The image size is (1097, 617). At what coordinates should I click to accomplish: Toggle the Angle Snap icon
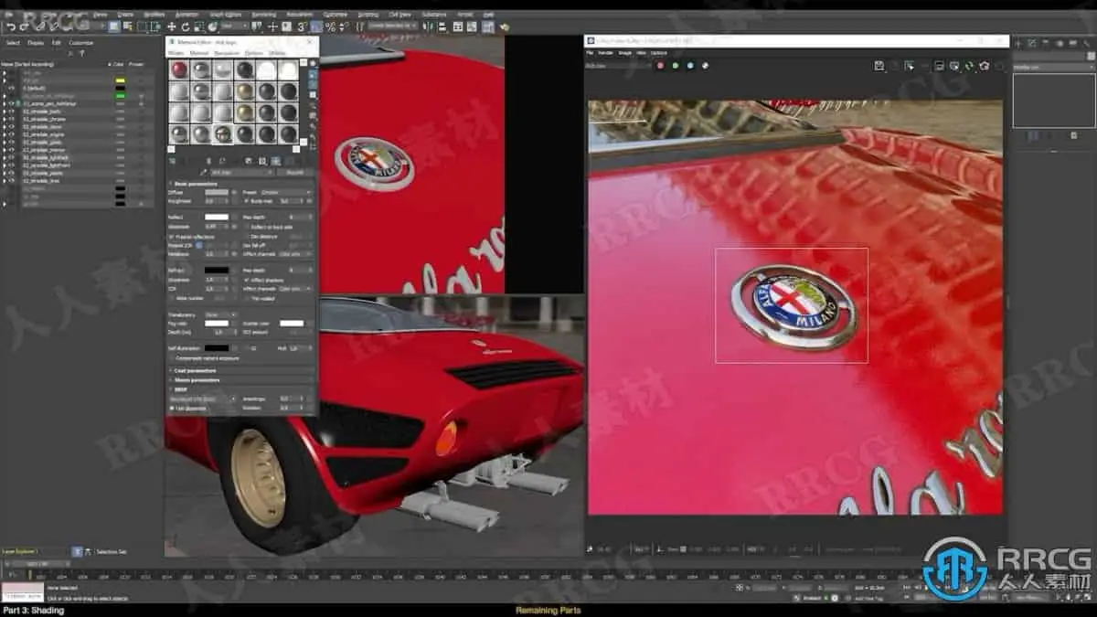315,27
